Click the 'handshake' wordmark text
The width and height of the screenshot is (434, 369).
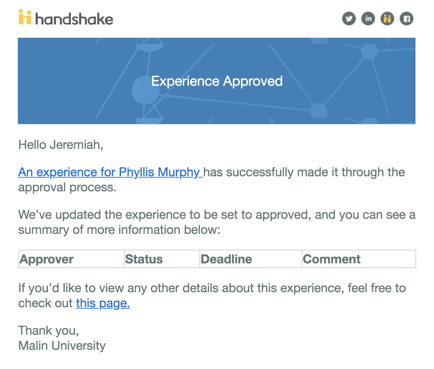(74, 19)
